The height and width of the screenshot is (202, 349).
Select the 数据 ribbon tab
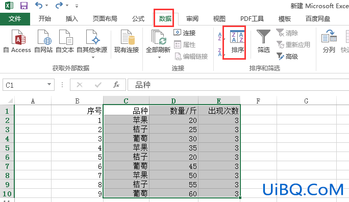pyautogui.click(x=165, y=19)
